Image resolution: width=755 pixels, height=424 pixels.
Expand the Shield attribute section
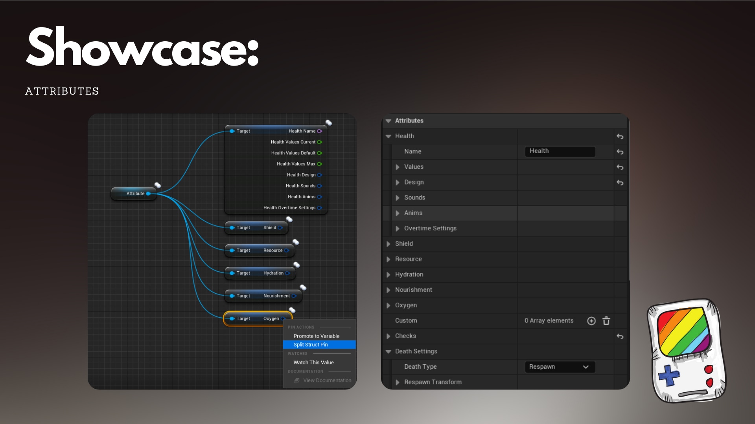pyautogui.click(x=389, y=244)
